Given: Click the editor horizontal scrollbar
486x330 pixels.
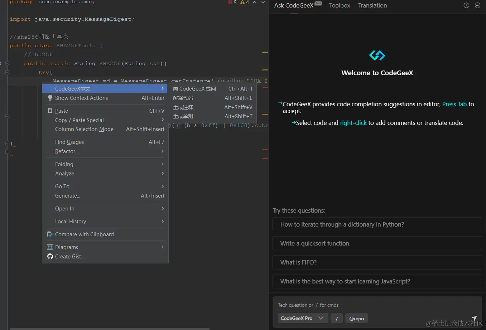Looking at the screenshot, I should (x=110, y=329).
